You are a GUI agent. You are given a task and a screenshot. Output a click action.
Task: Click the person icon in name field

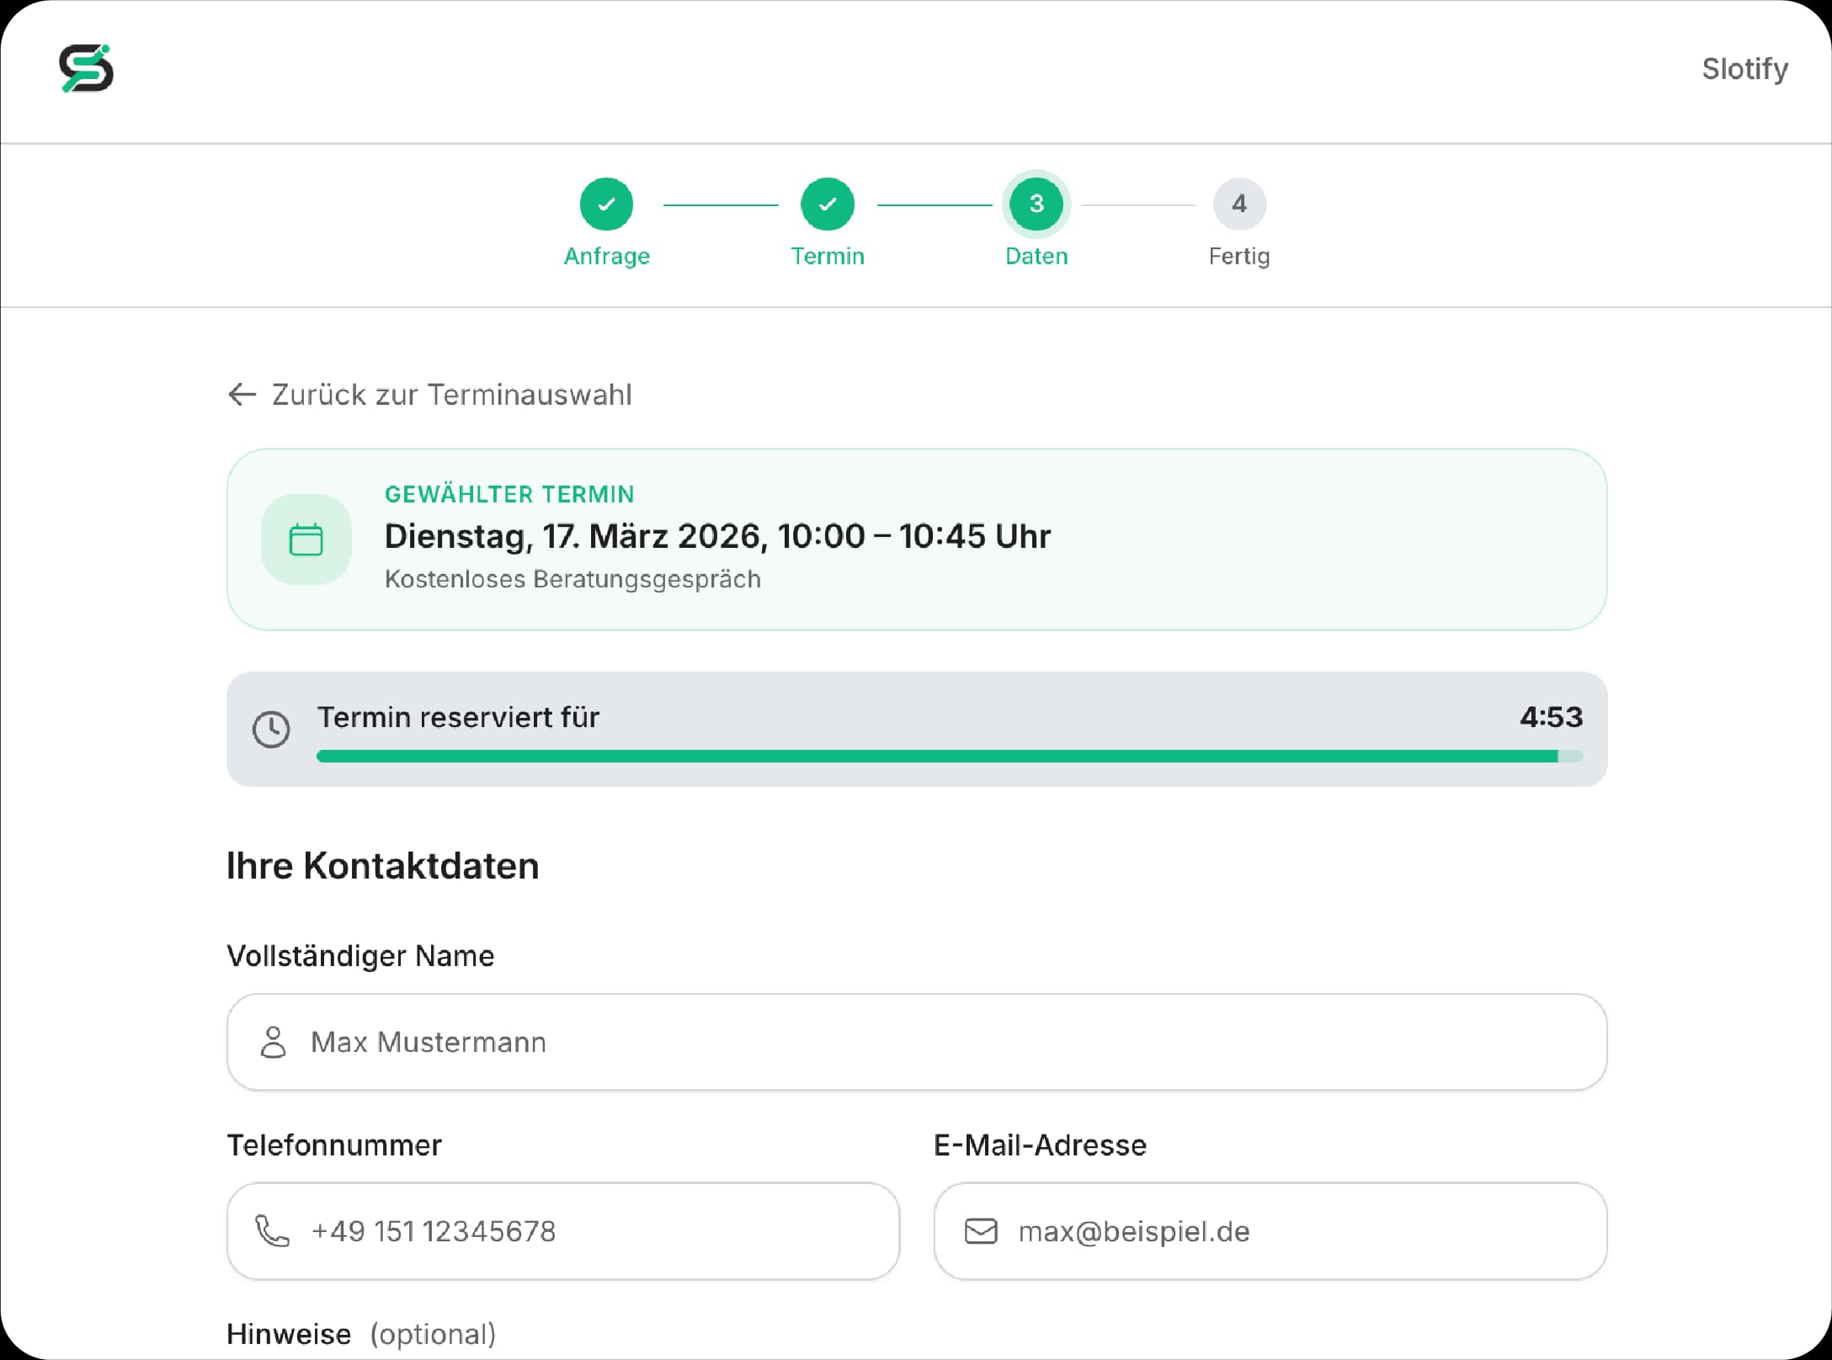click(x=273, y=1042)
